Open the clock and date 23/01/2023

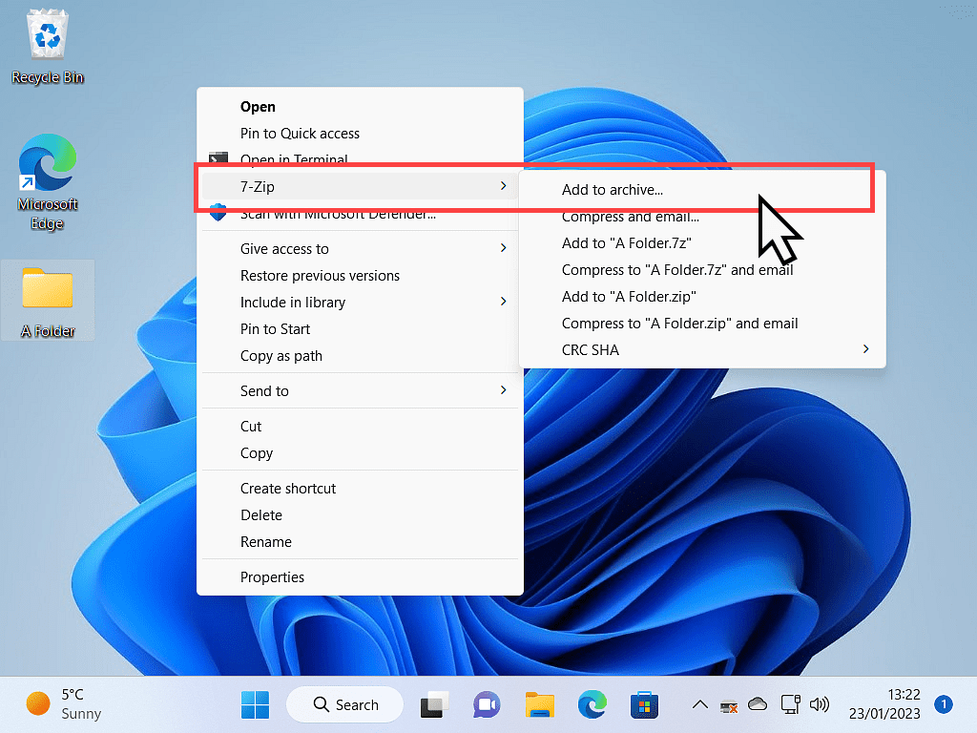tap(884, 704)
